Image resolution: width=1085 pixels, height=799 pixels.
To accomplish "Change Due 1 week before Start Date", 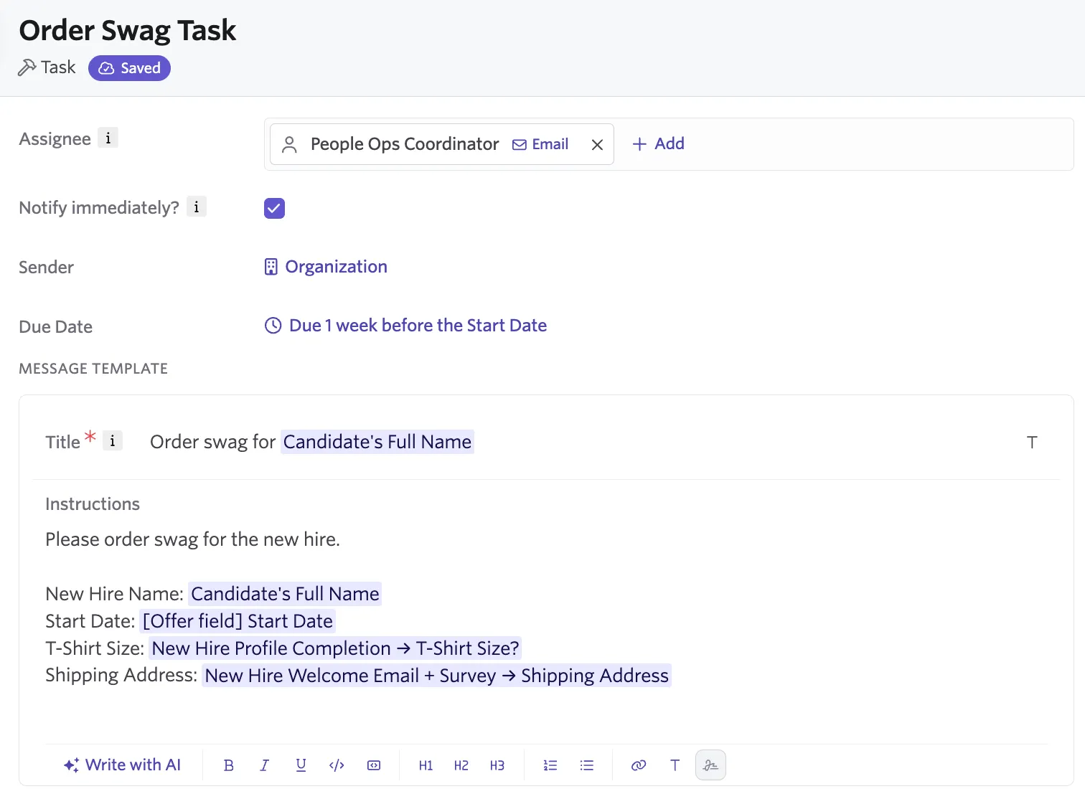I will (x=406, y=326).
